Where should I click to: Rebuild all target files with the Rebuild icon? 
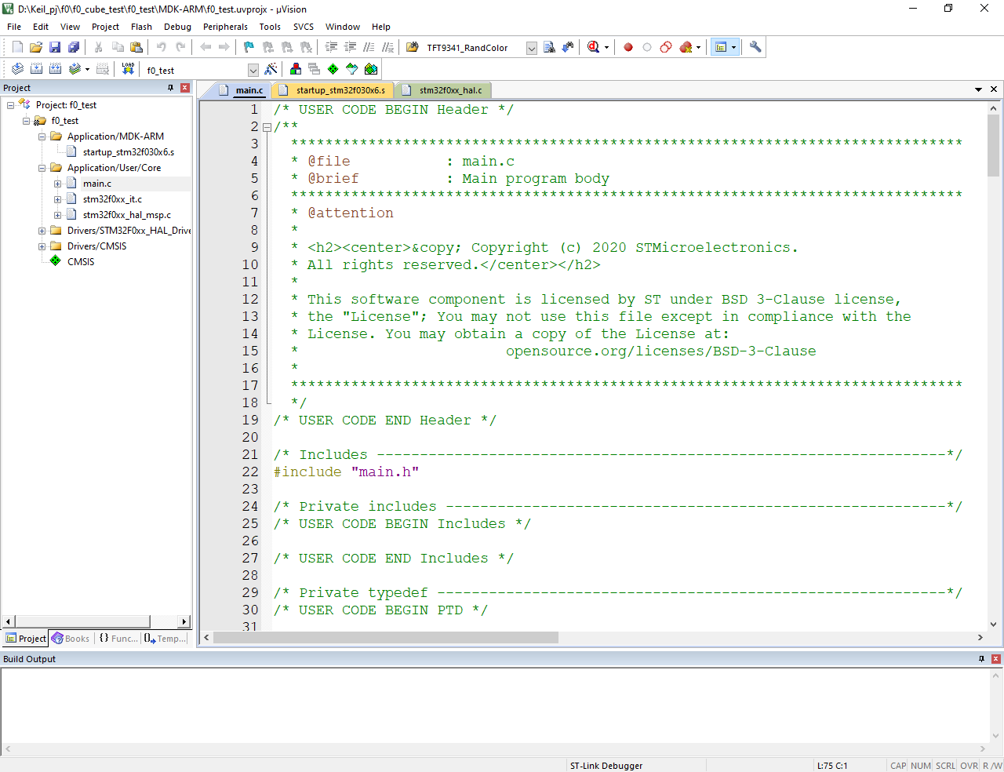tap(55, 69)
